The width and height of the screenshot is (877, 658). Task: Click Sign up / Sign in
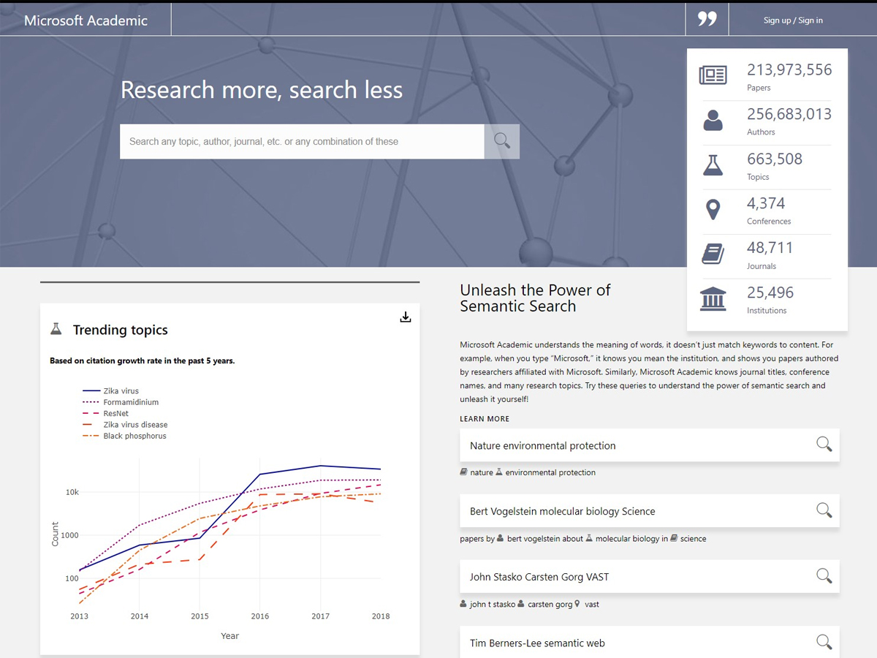click(x=793, y=20)
